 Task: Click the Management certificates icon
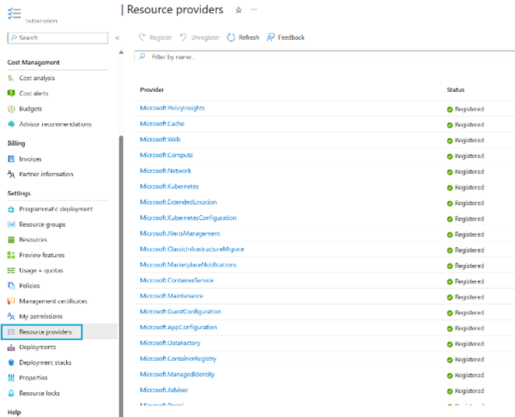pyautogui.click(x=11, y=301)
